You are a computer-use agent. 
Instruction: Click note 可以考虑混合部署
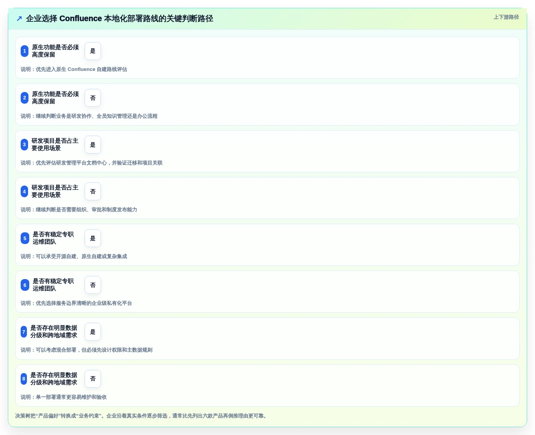[x=56, y=350]
